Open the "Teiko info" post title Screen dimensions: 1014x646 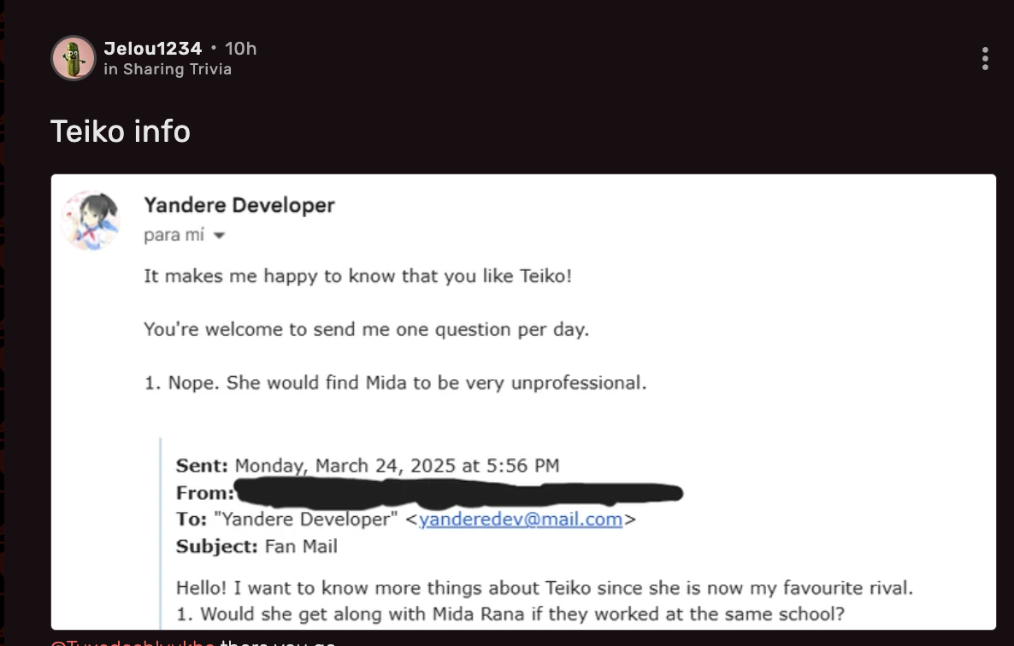(x=121, y=132)
